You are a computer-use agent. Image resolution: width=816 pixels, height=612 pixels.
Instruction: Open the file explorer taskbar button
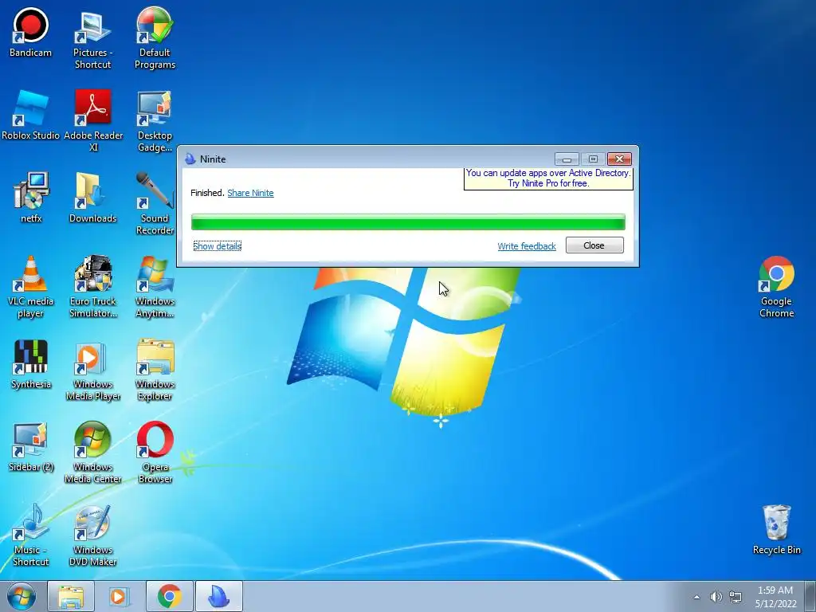coord(71,596)
